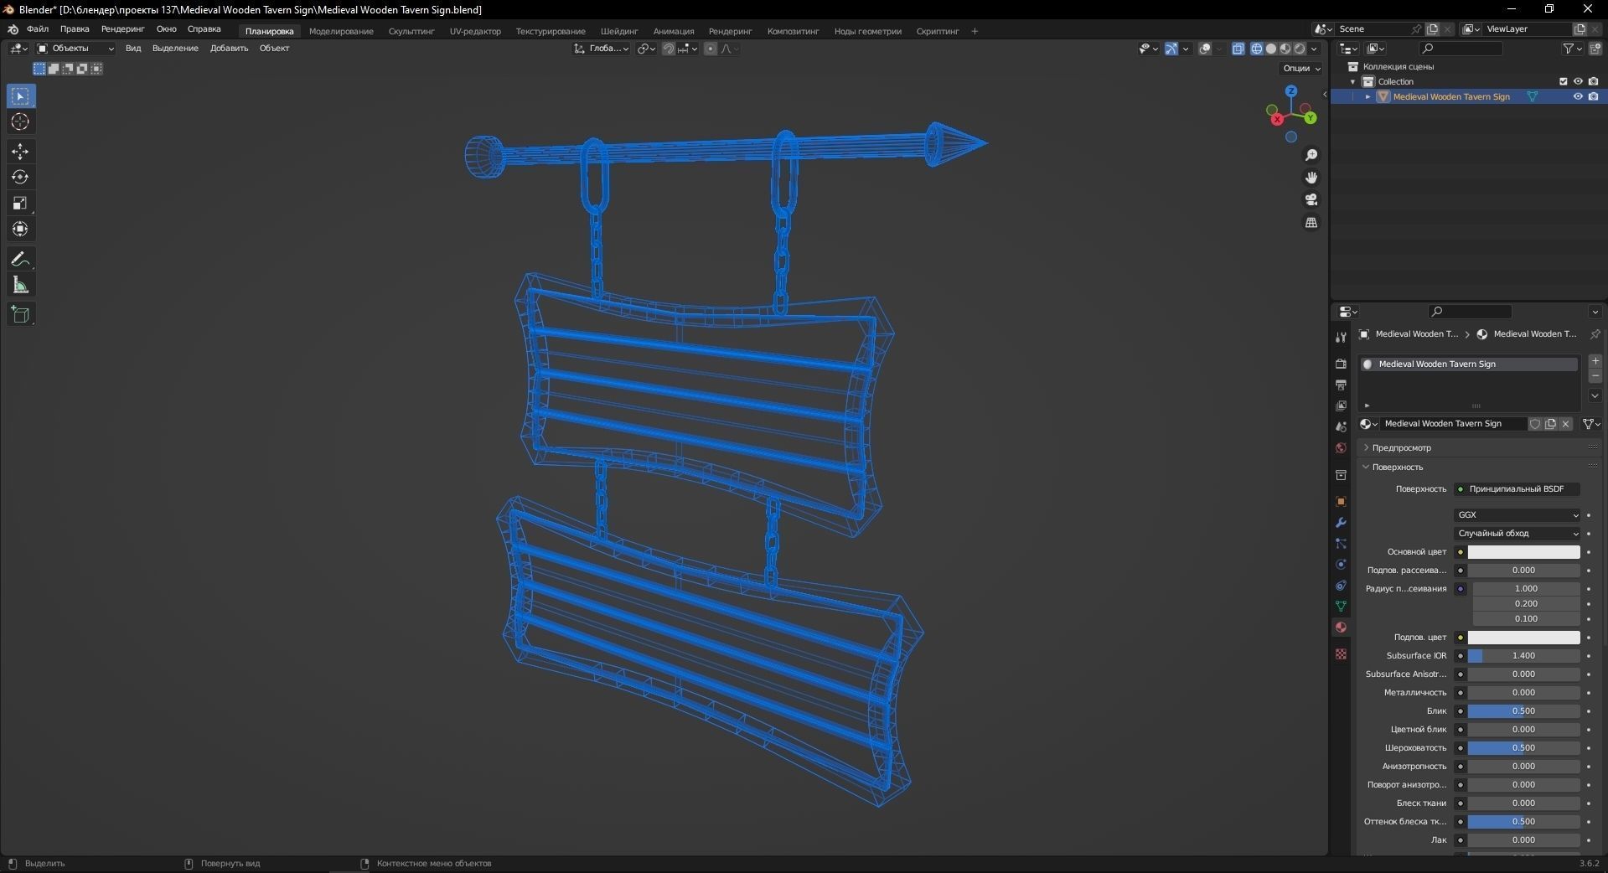Click the 'Основной цвет' color swatch
This screenshot has width=1608, height=873.
click(x=1523, y=552)
